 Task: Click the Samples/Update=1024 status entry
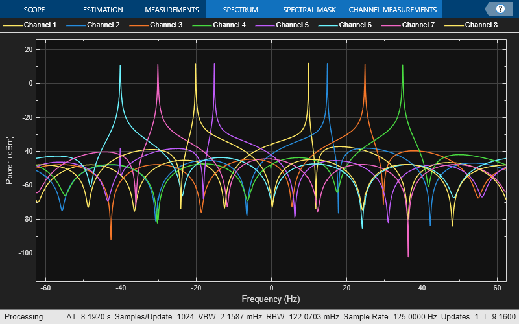[x=154, y=317]
